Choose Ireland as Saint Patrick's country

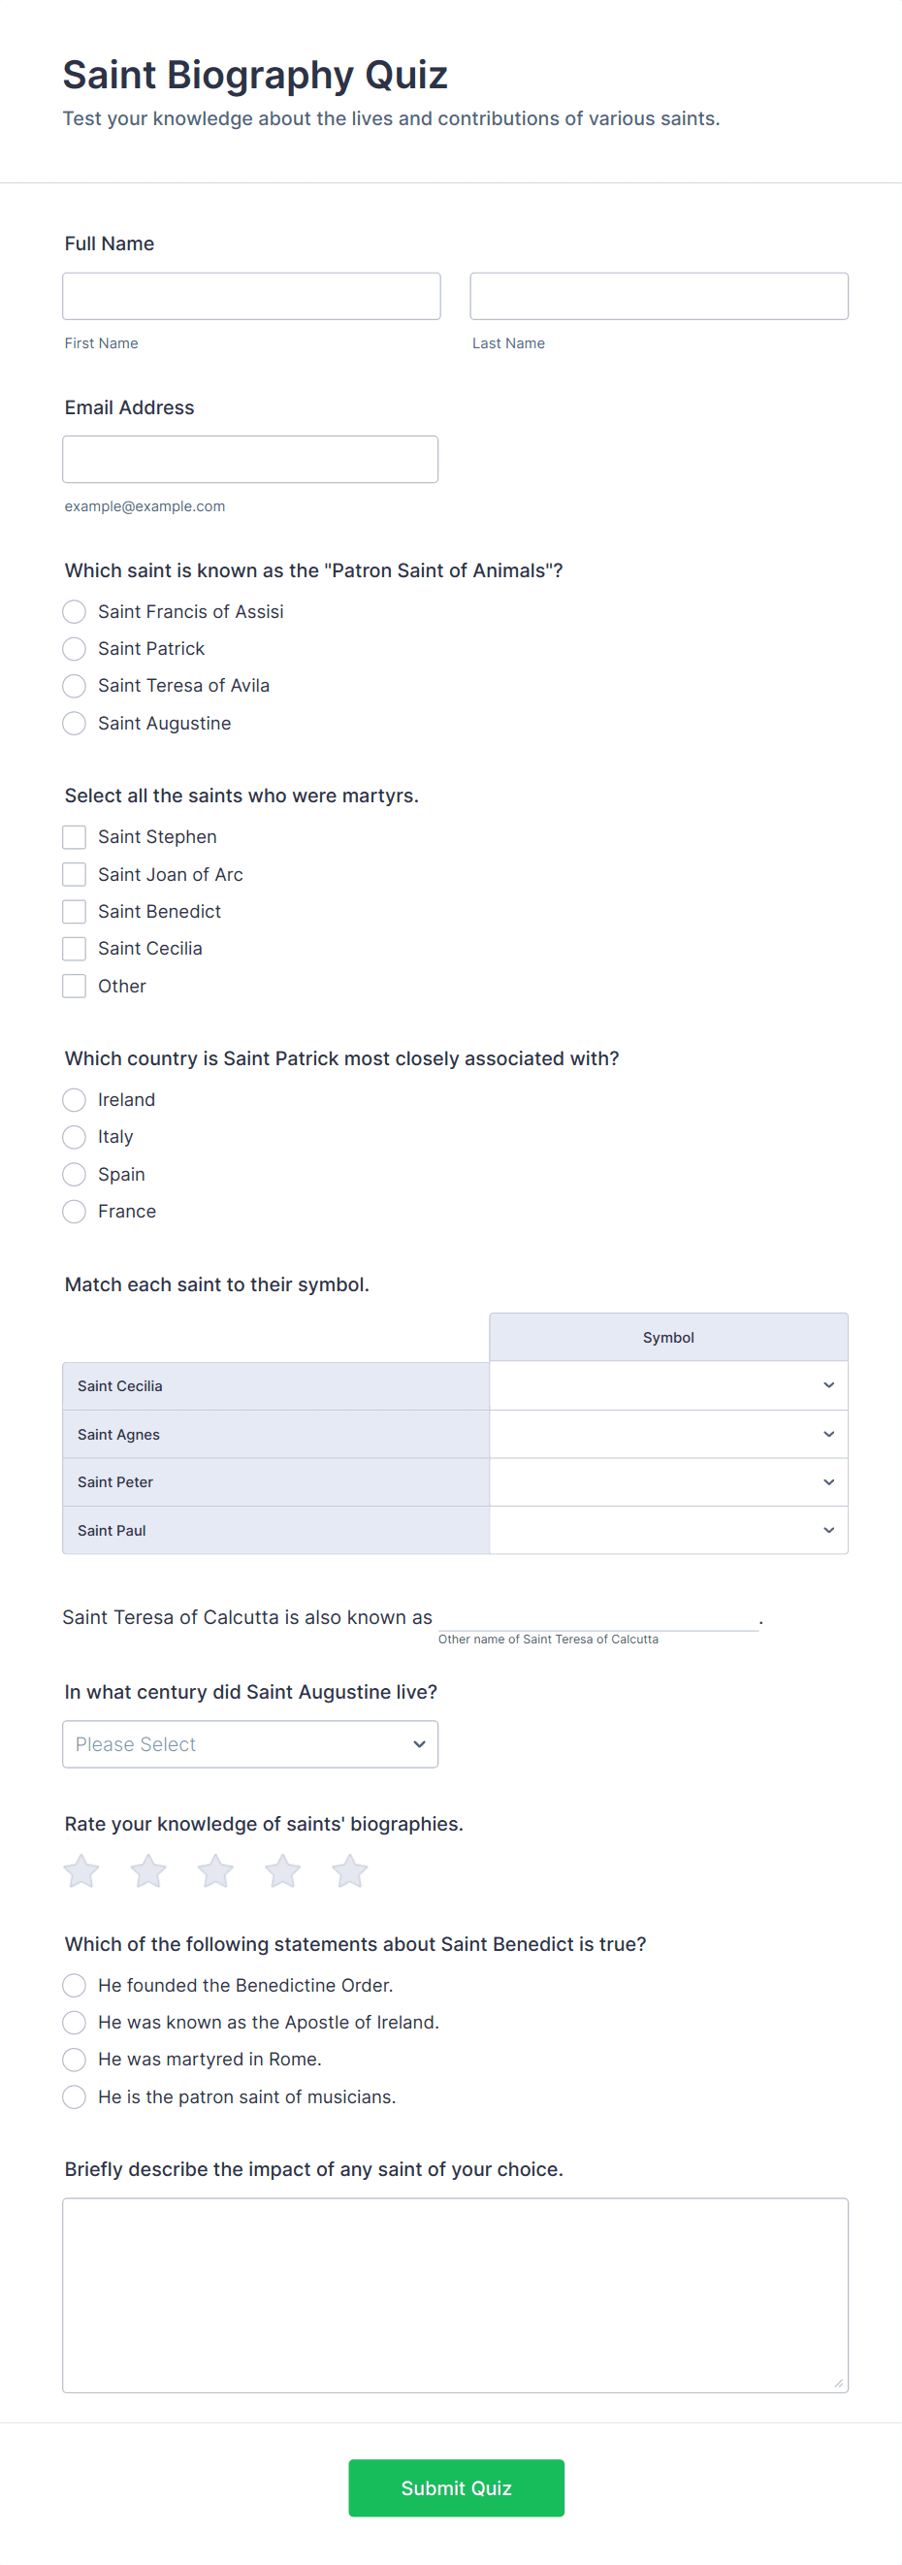[x=75, y=1099]
